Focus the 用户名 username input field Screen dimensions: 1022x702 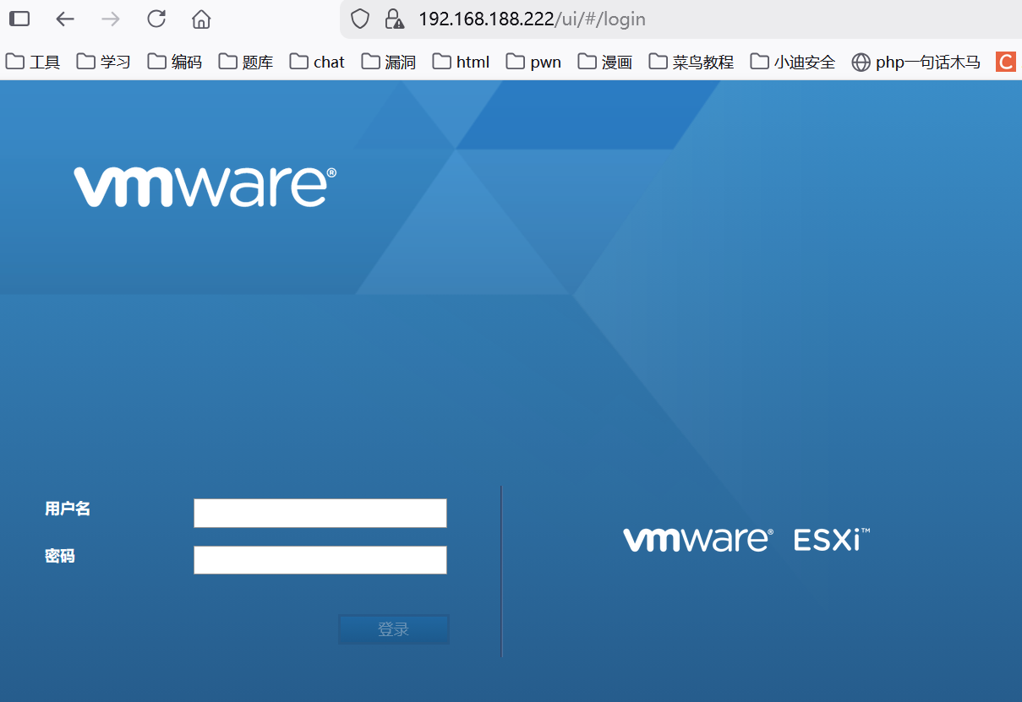coord(320,513)
